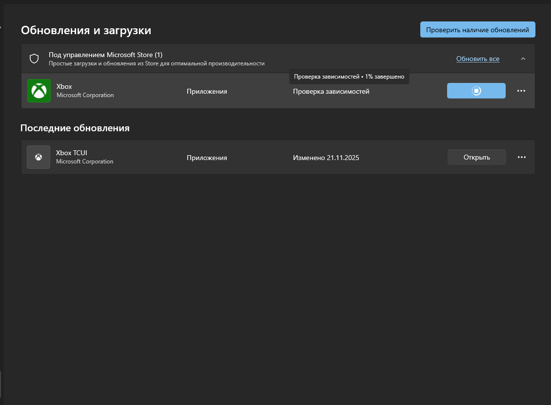Open Xbox TCUI with the Открыть button

pos(476,157)
